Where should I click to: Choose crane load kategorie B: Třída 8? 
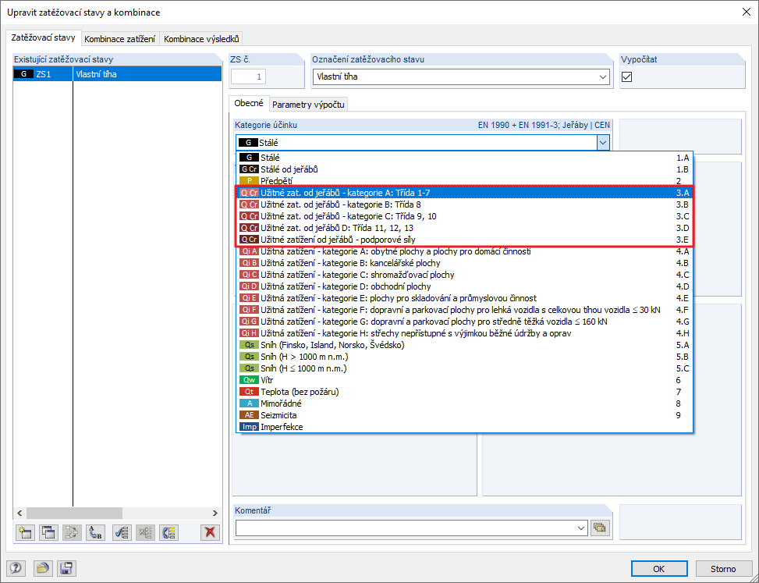[465, 204]
